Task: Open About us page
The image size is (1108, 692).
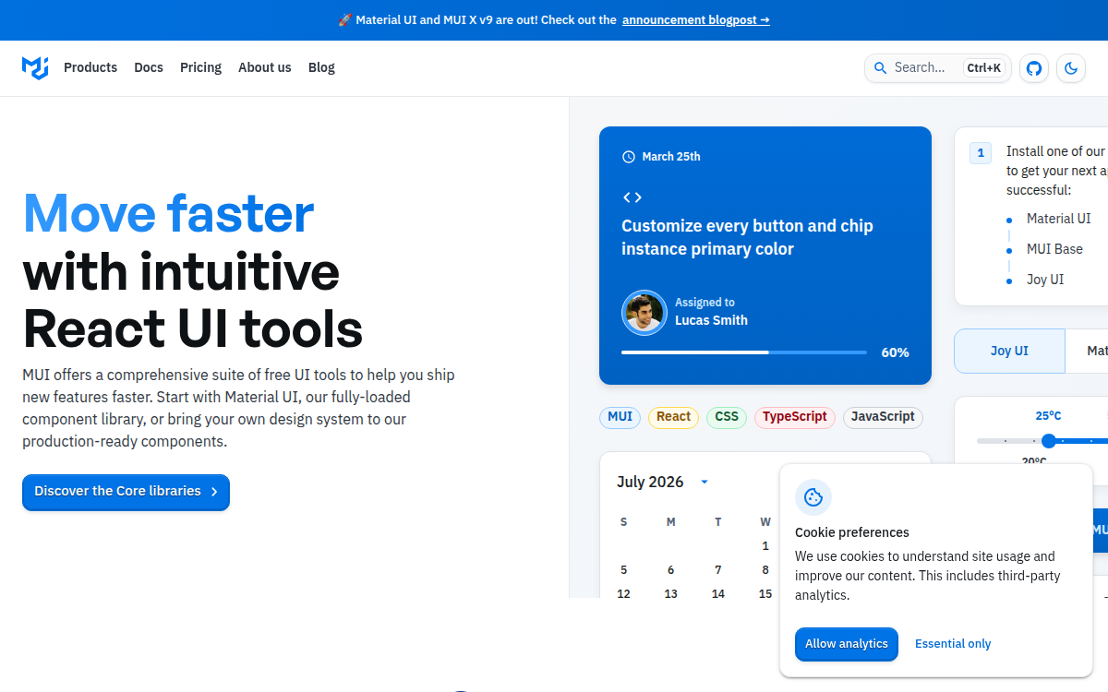Action: tap(265, 67)
